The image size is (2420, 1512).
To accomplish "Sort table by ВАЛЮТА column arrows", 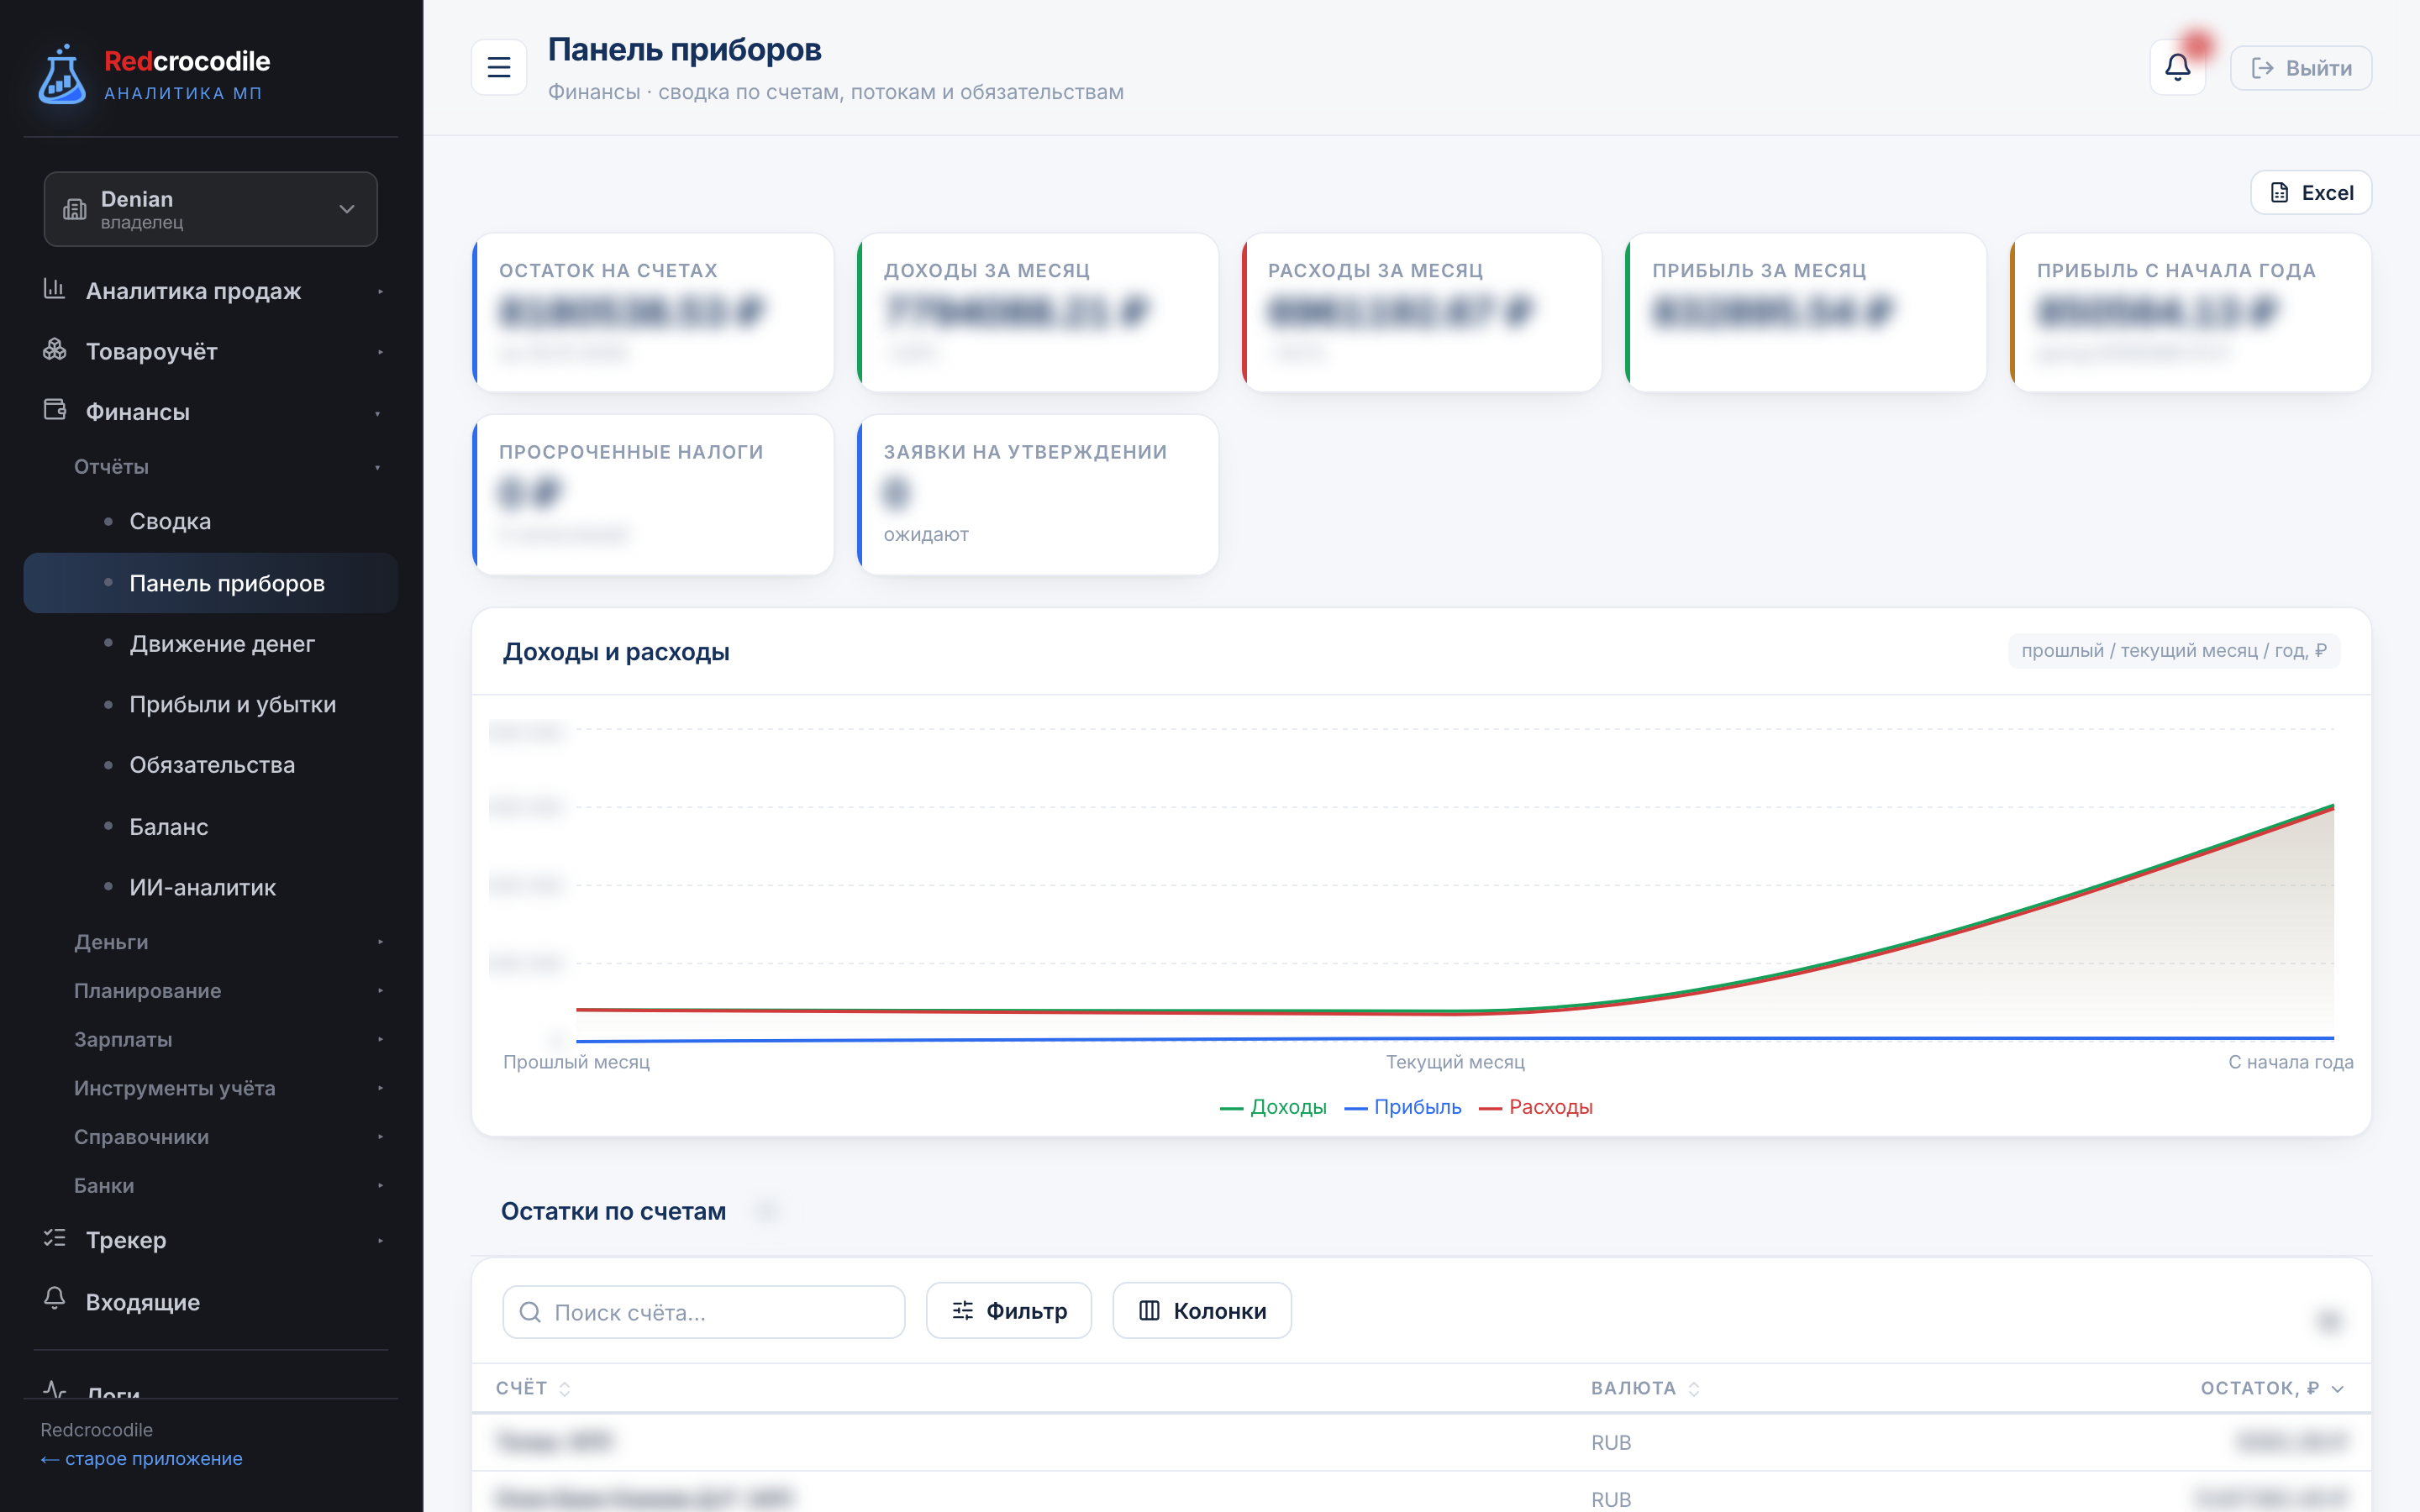I will pos(1694,1389).
